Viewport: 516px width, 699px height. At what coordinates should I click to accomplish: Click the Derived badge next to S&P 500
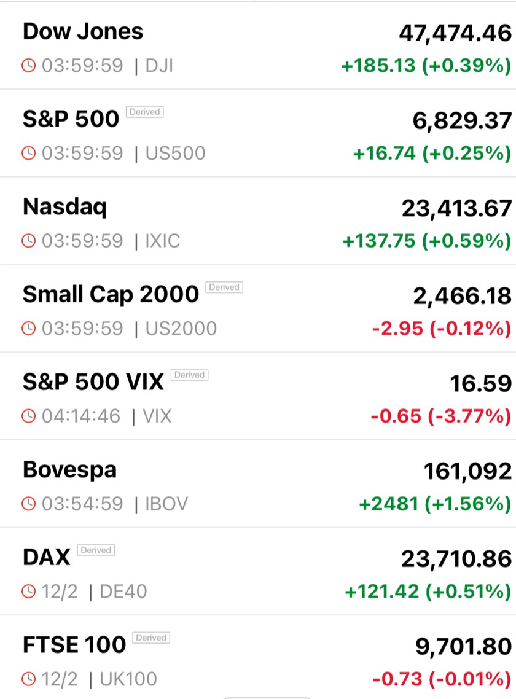click(x=144, y=112)
